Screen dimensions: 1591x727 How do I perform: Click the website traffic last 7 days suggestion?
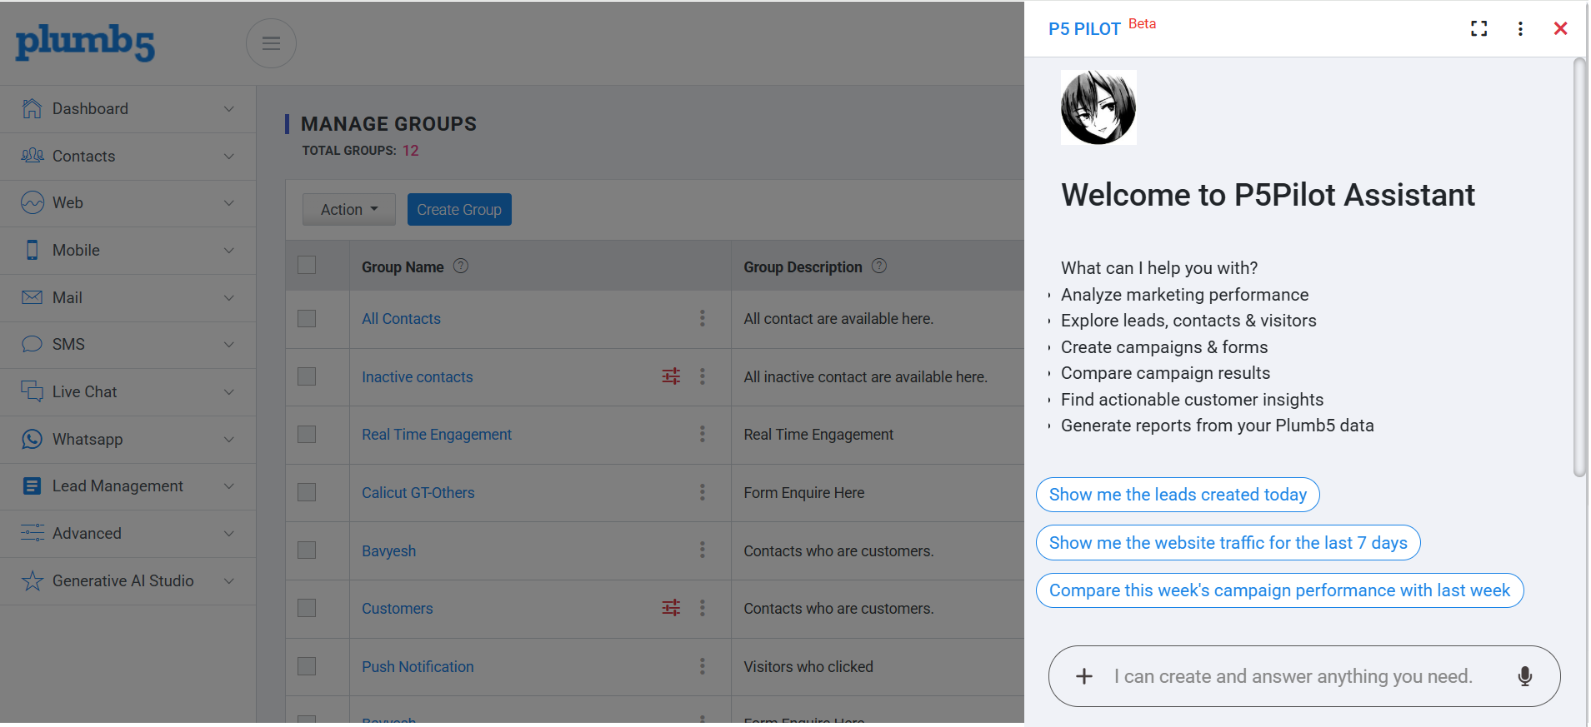click(x=1228, y=543)
